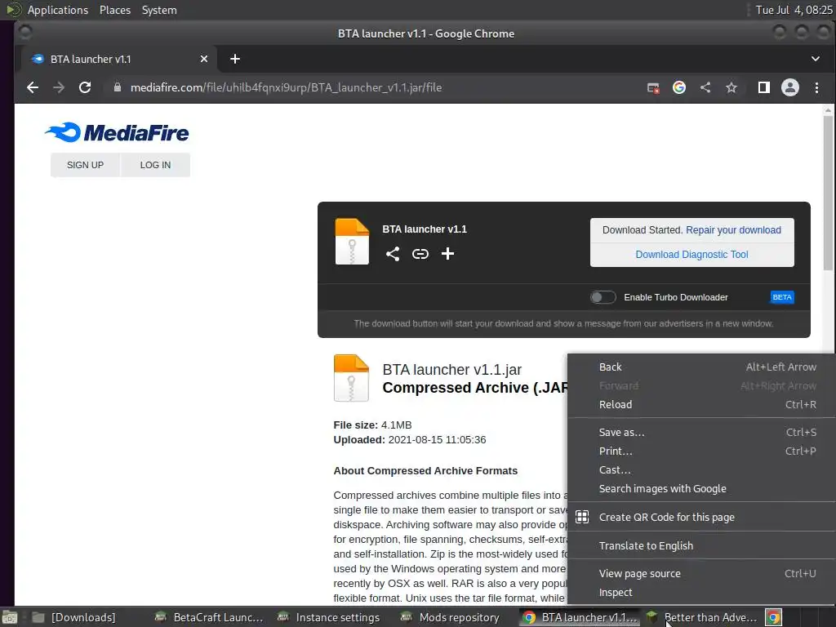Select Back in the context menu
This screenshot has height=627, width=836.
click(x=701, y=367)
